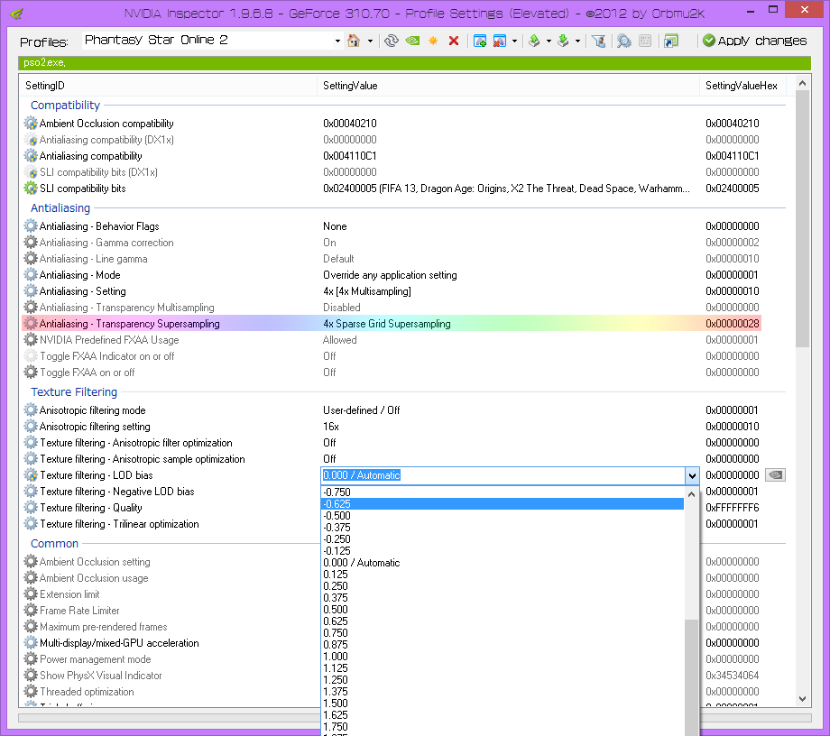Open the export profile dropdown arrow
Screen dimensions: 830x736
pos(549,41)
